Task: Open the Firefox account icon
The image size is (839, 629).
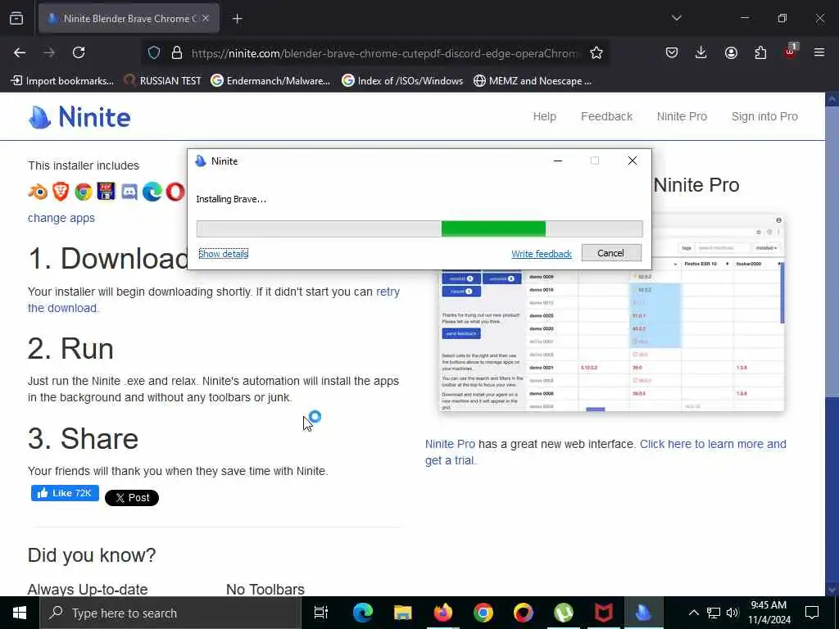Action: (x=731, y=52)
